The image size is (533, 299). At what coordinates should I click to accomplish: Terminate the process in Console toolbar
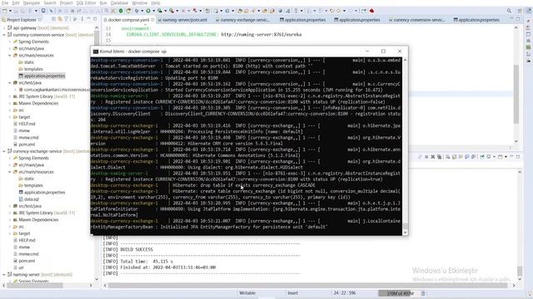coord(426,157)
